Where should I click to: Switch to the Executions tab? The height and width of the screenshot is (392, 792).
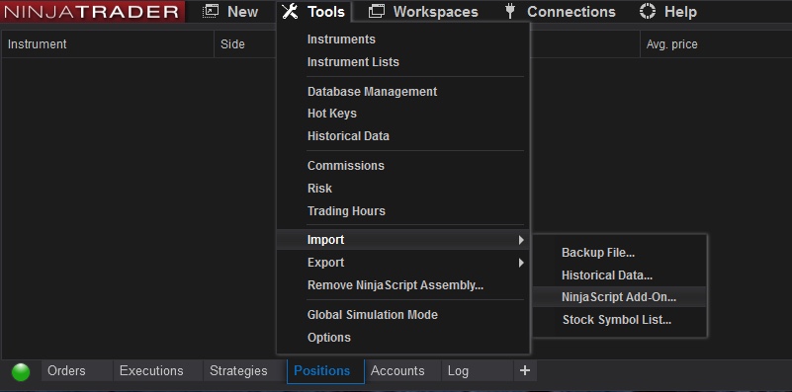tap(157, 371)
